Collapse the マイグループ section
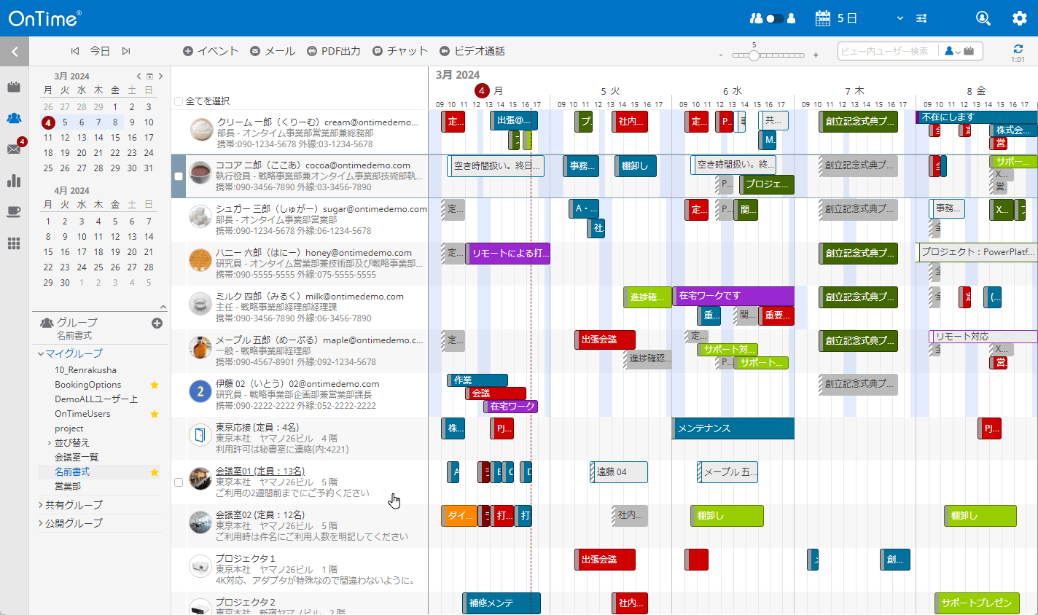 coord(41,353)
